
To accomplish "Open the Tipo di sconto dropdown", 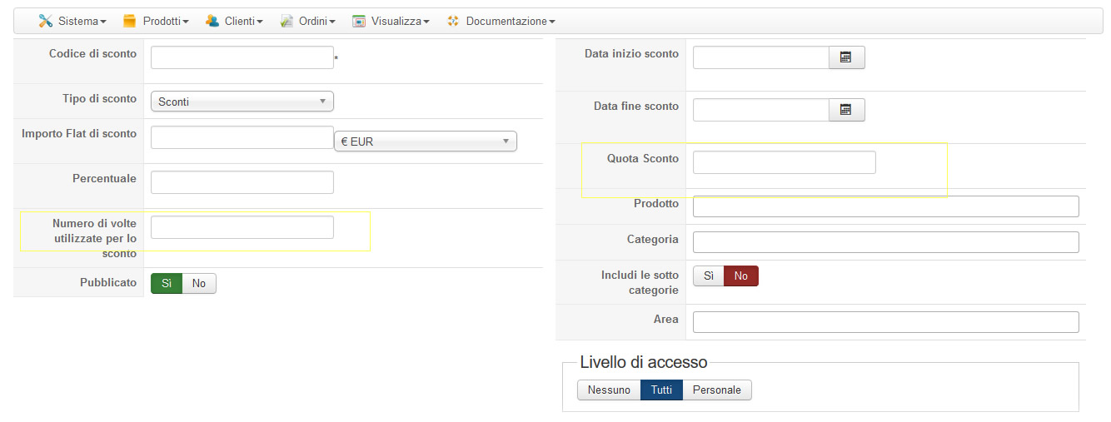I will pos(242,102).
